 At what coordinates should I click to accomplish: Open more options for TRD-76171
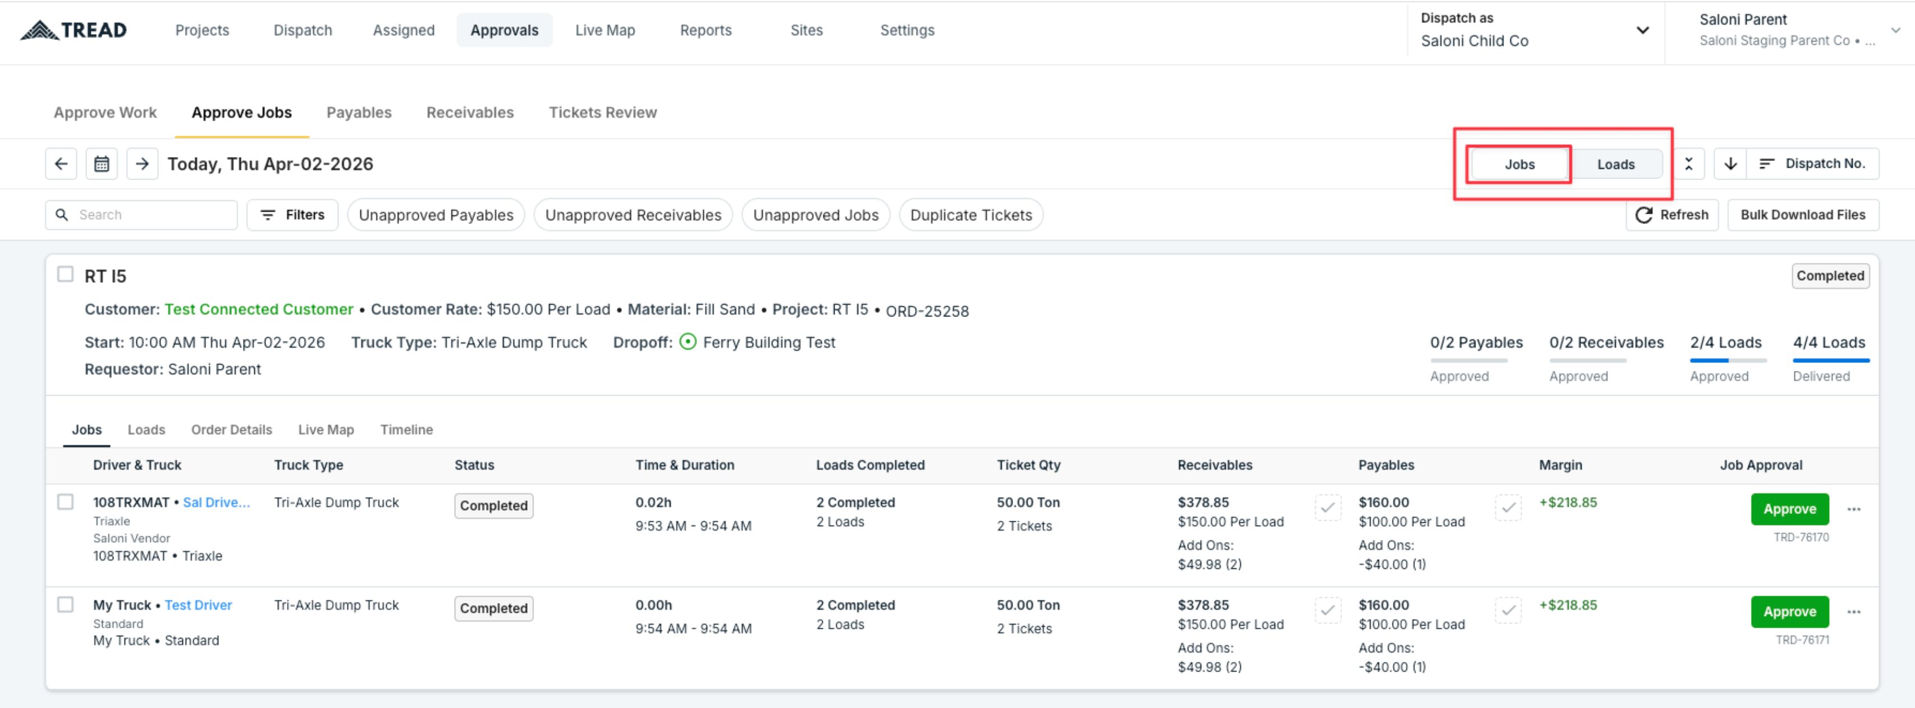(1853, 612)
